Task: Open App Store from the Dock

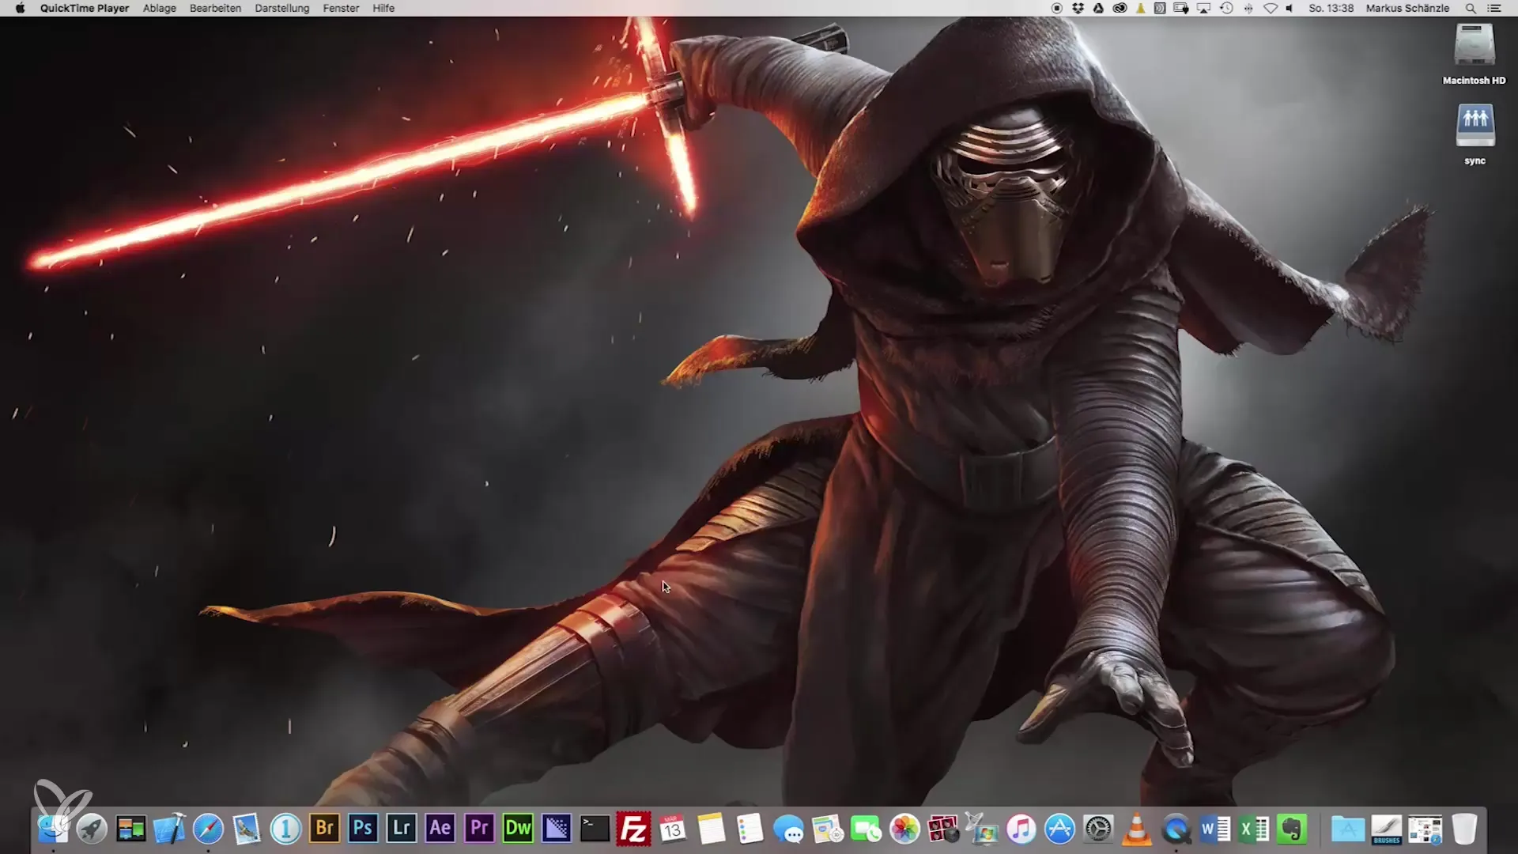Action: coord(1060,829)
